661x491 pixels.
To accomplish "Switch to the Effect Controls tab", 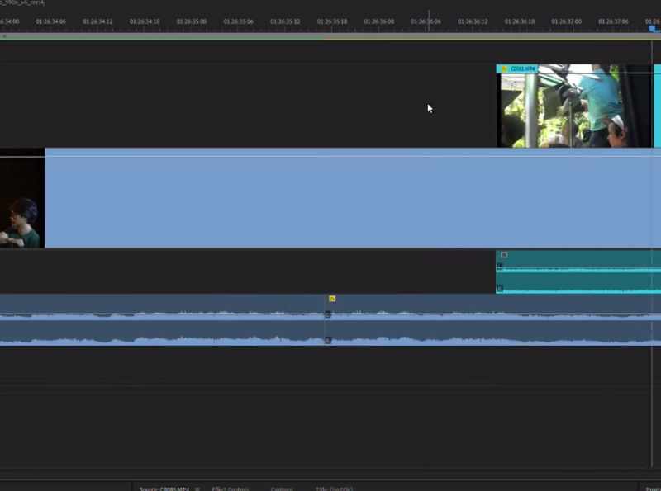I will (x=231, y=489).
